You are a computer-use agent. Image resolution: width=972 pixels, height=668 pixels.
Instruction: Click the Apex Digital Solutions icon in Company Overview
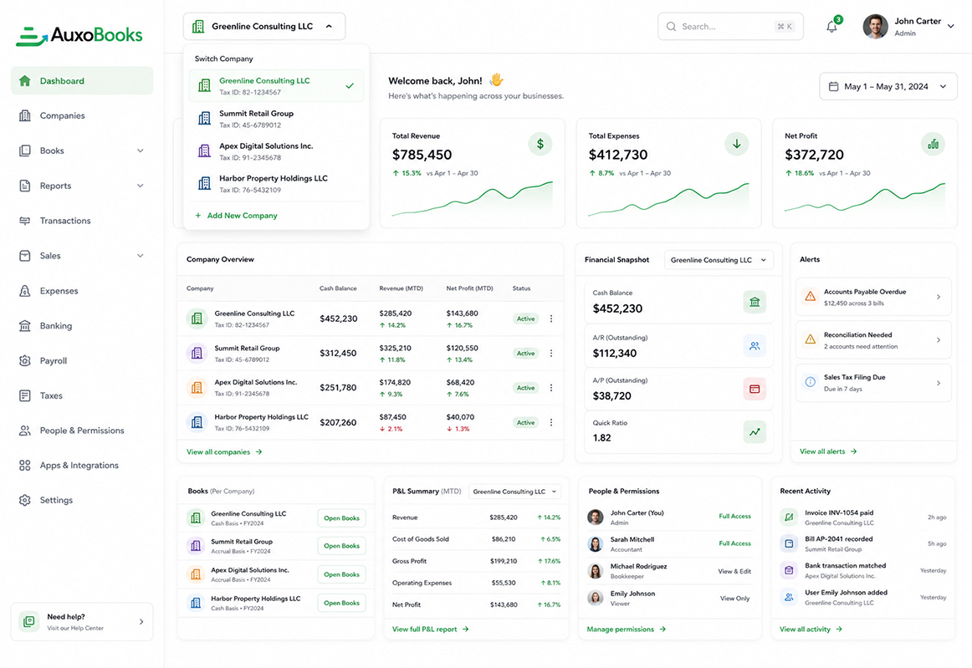(x=197, y=388)
